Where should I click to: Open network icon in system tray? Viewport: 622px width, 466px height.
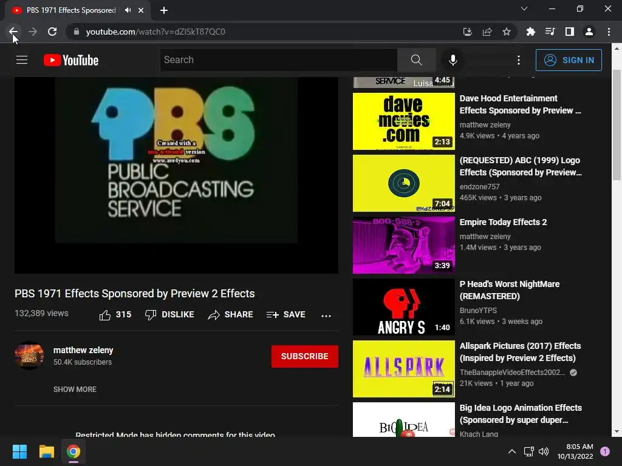(x=529, y=451)
